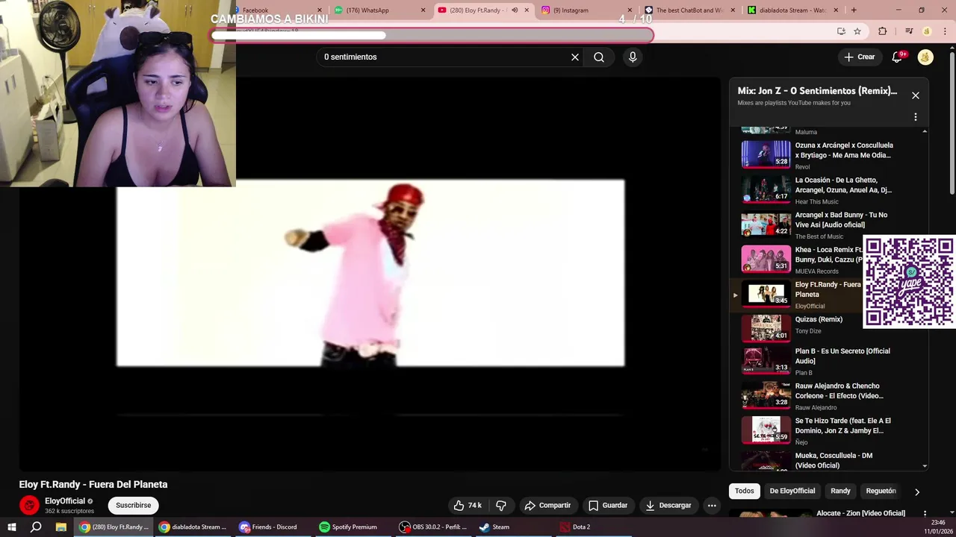Show more filter chips with arrow
This screenshot has width=956, height=537.
(917, 492)
